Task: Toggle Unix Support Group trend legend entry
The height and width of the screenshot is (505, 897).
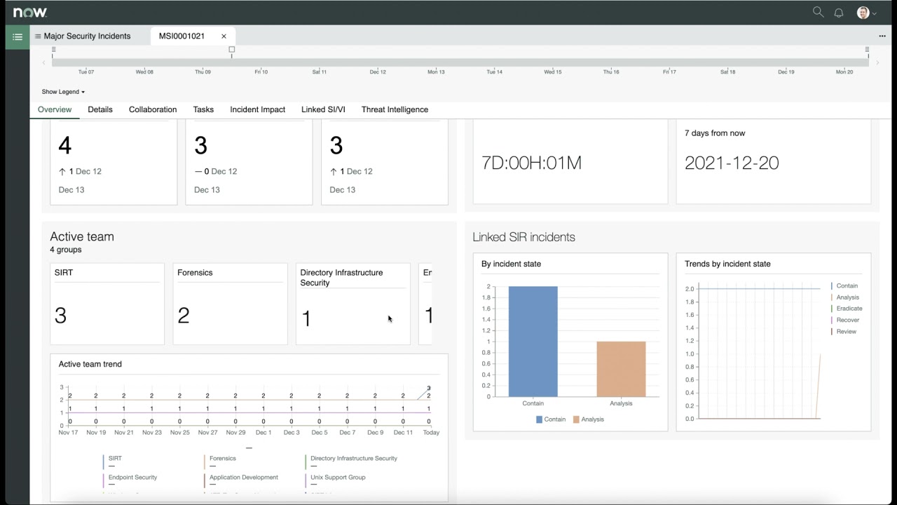Action: coord(336,479)
